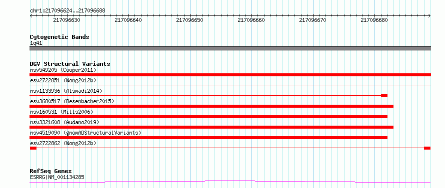This screenshot has width=445, height=188.
Task: Open variant nsv4519090 (gnomADStructuralVariants) label
Action: 85,133
